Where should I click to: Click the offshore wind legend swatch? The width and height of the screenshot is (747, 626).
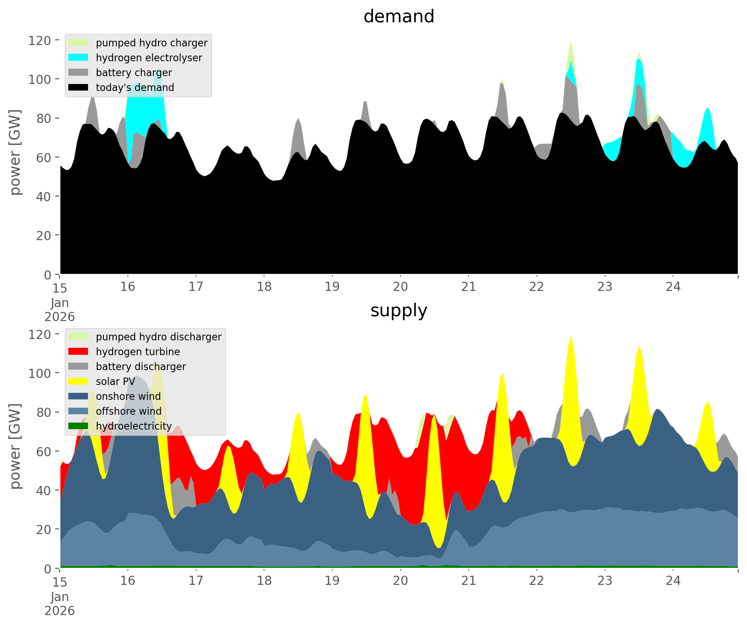click(x=78, y=411)
